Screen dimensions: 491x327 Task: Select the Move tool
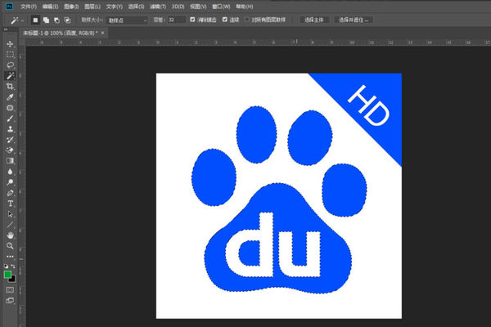pos(10,44)
